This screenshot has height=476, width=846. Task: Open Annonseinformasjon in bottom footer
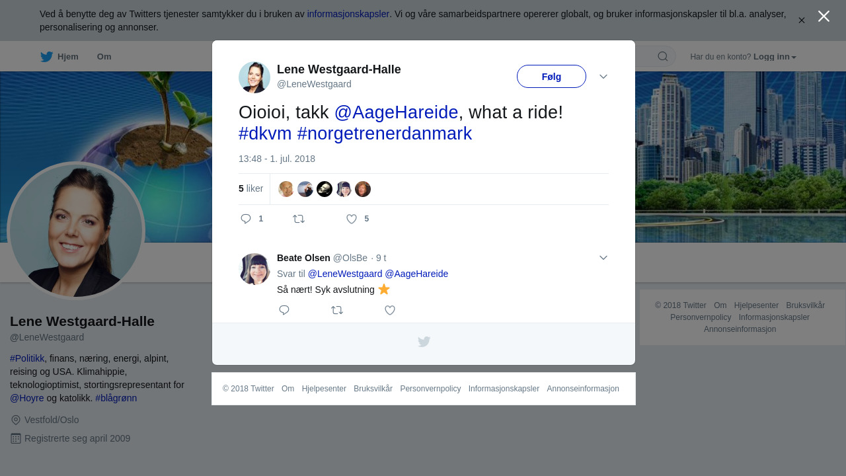pyautogui.click(x=583, y=389)
